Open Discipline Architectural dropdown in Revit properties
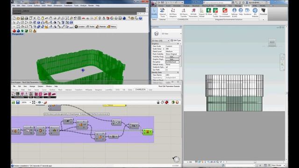The image size is (299, 168). pos(172,62)
